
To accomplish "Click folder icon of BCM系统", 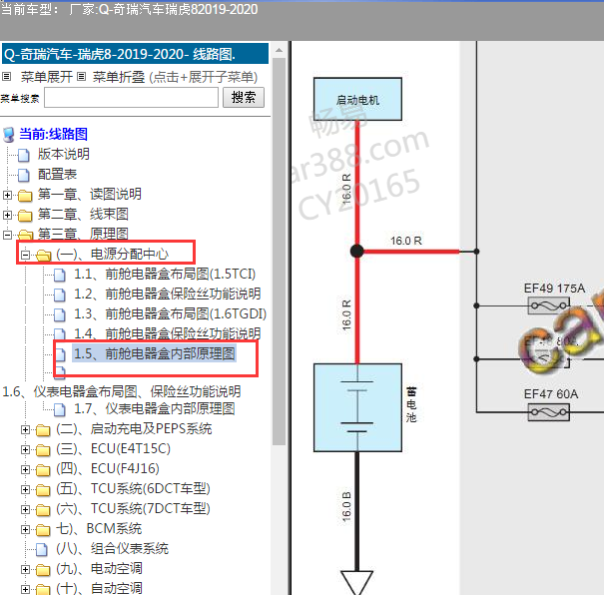I will click(43, 530).
